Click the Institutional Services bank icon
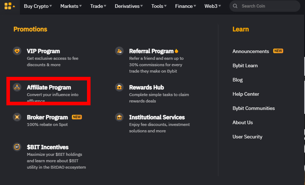The width and height of the screenshot is (305, 185). coord(119,117)
